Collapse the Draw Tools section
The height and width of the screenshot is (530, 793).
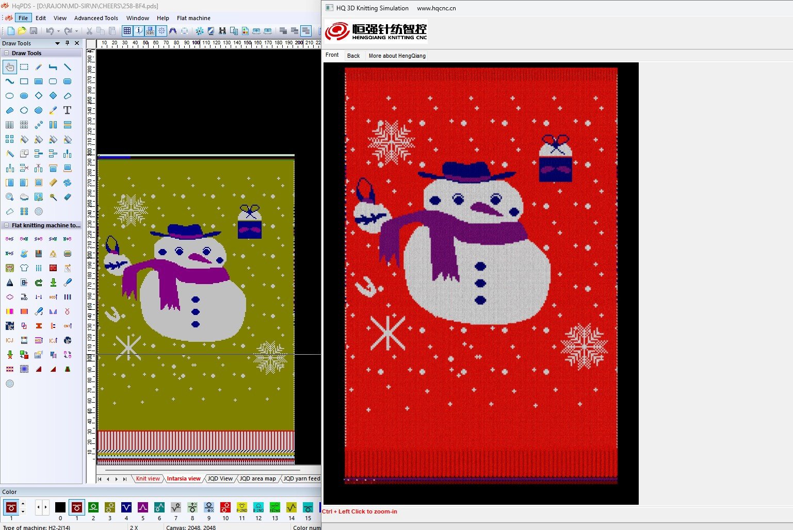(x=6, y=53)
